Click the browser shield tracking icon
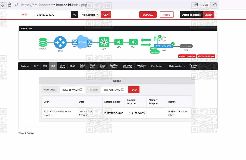 [3, 5]
